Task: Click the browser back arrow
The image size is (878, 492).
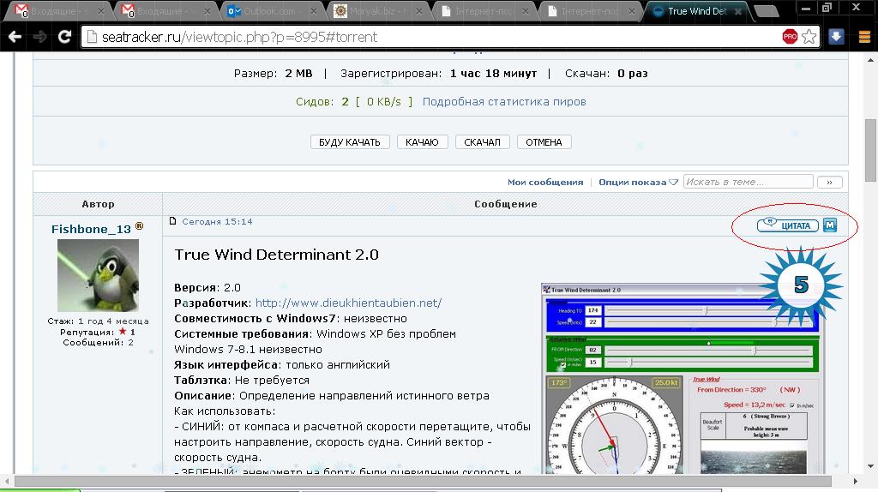Action: [15, 38]
